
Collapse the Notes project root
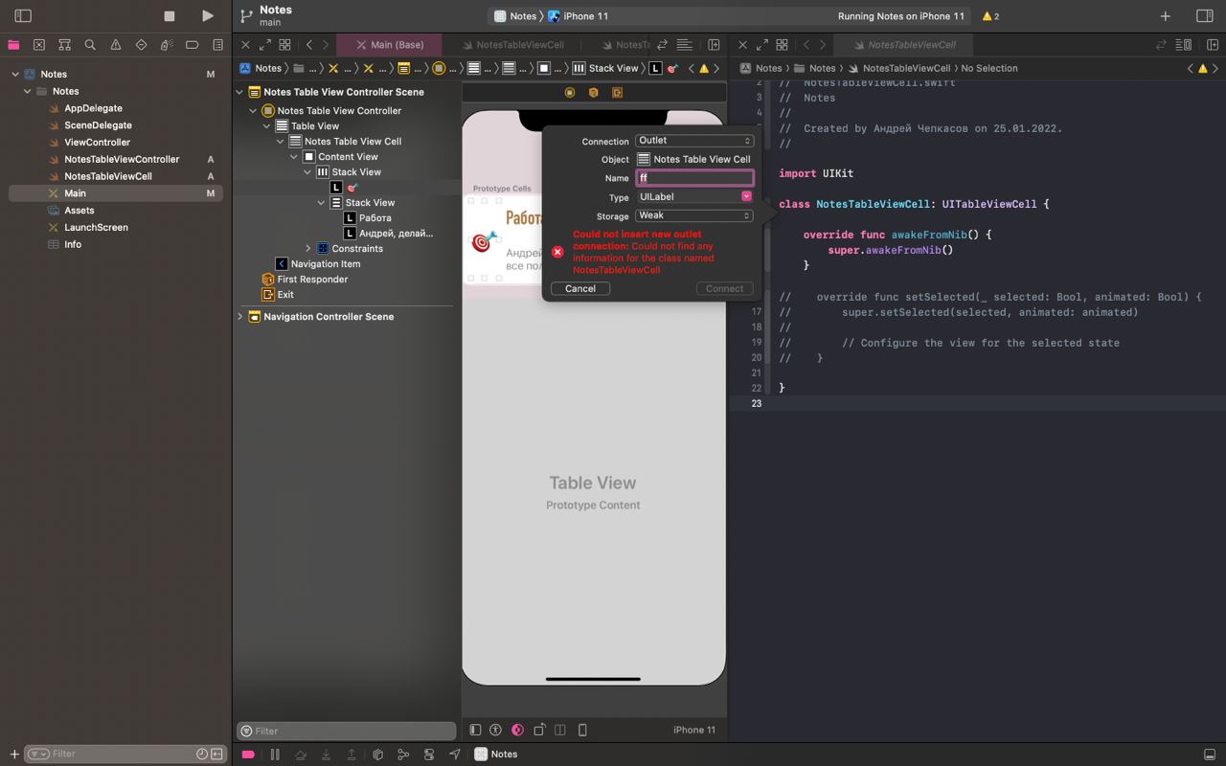(x=15, y=74)
